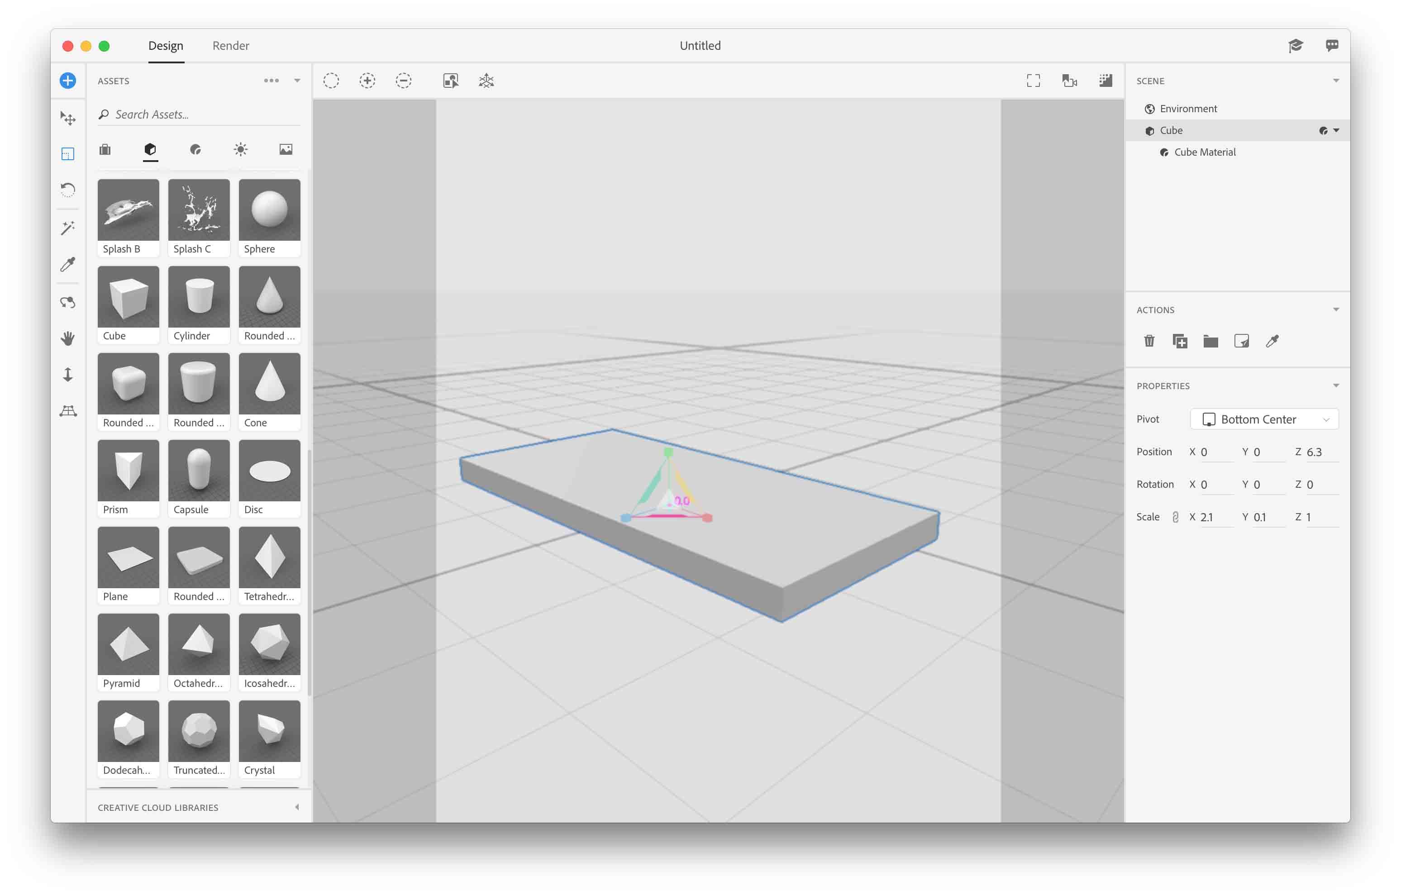
Task: Click the blue Add assets plus button
Action: pos(68,81)
